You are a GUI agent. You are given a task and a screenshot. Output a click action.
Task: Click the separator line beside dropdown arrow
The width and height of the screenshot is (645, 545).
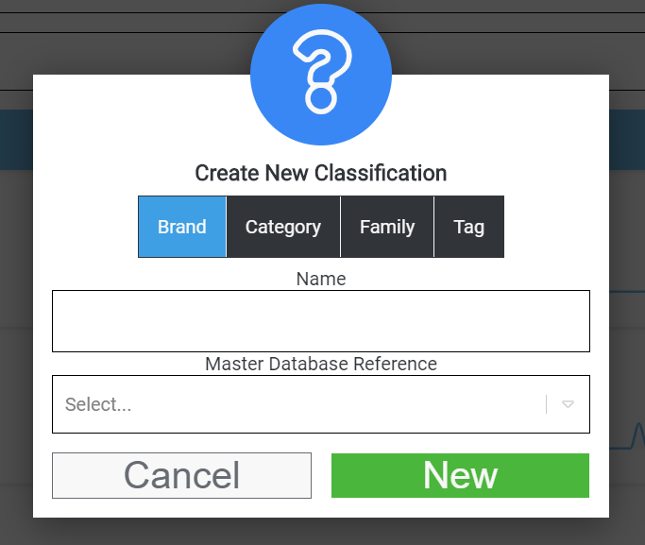click(x=546, y=404)
